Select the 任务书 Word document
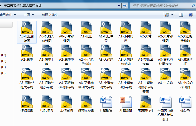 click(x=185, y=104)
